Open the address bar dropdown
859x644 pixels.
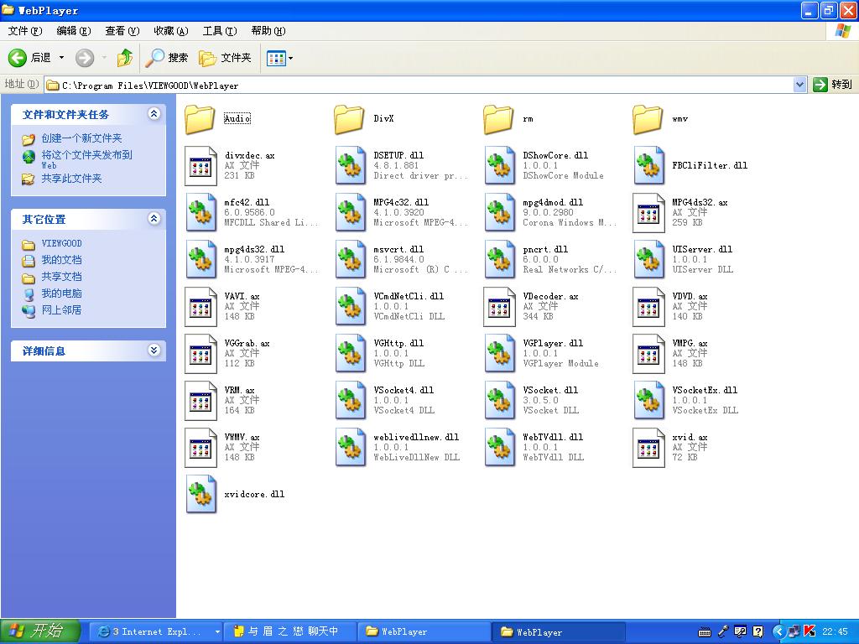click(x=799, y=85)
